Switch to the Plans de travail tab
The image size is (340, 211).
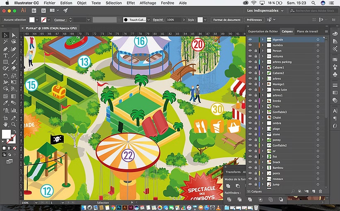coord(307,31)
